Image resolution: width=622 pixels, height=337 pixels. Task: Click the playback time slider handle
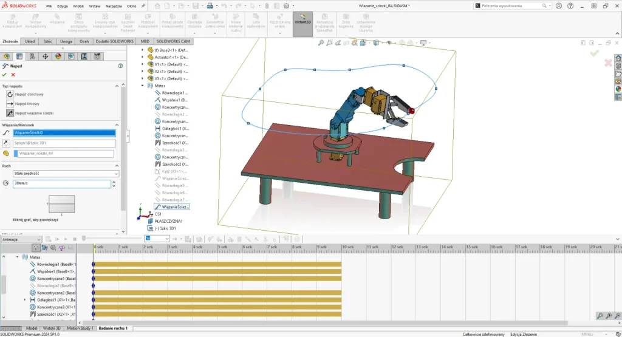click(84, 239)
